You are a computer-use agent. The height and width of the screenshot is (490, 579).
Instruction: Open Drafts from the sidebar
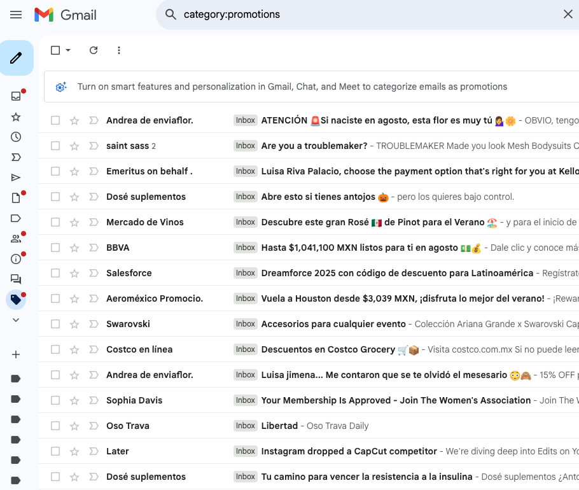tap(16, 198)
